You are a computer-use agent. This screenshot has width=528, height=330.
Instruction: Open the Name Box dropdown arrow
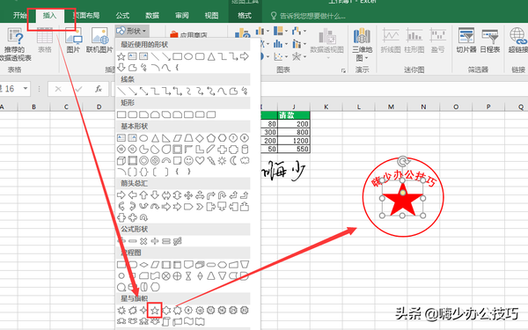pyautogui.click(x=26, y=89)
